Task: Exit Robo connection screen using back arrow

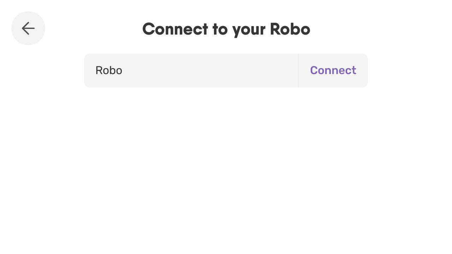Action: 28,28
